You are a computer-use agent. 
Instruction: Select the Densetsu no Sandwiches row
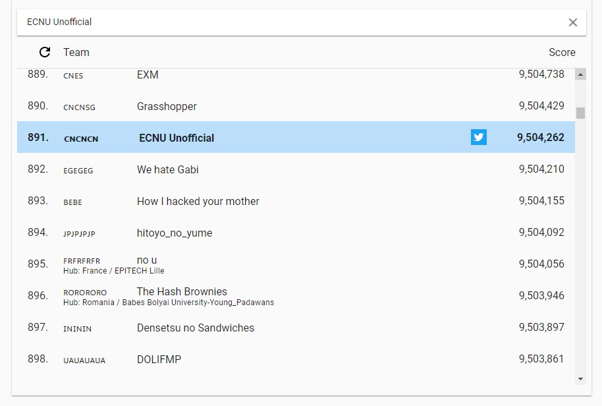click(x=296, y=328)
